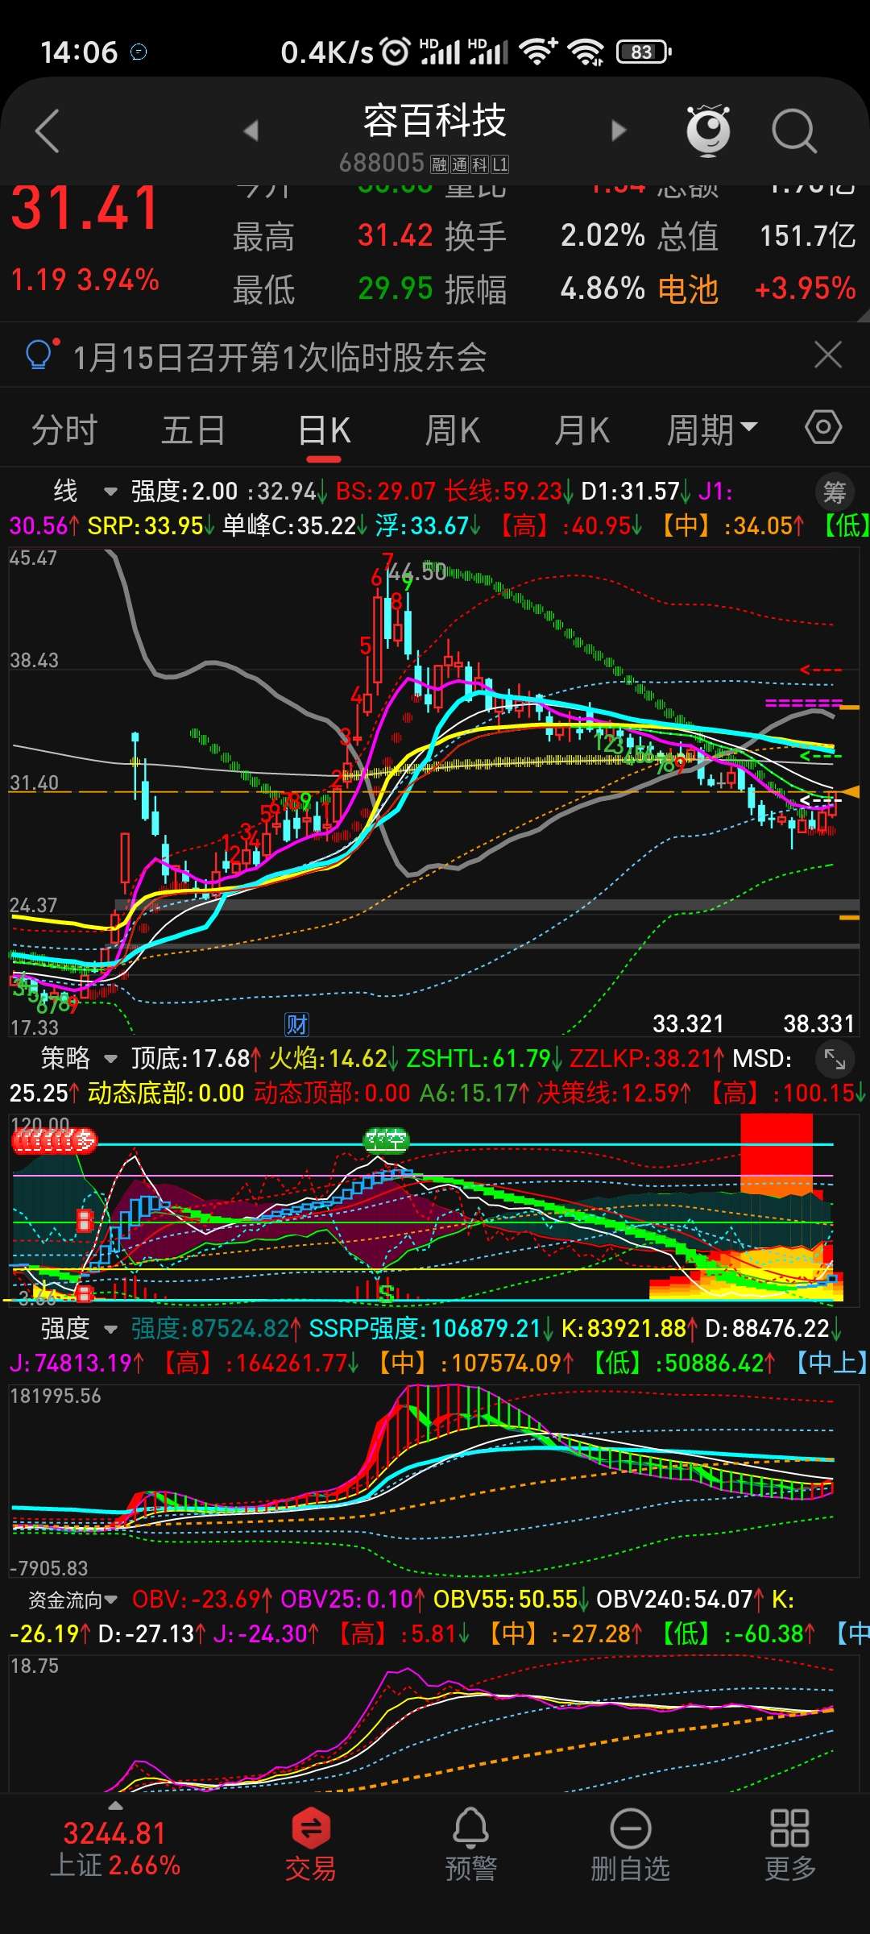
Task: Tap the 38.331 price label on chart
Action: (818, 1023)
